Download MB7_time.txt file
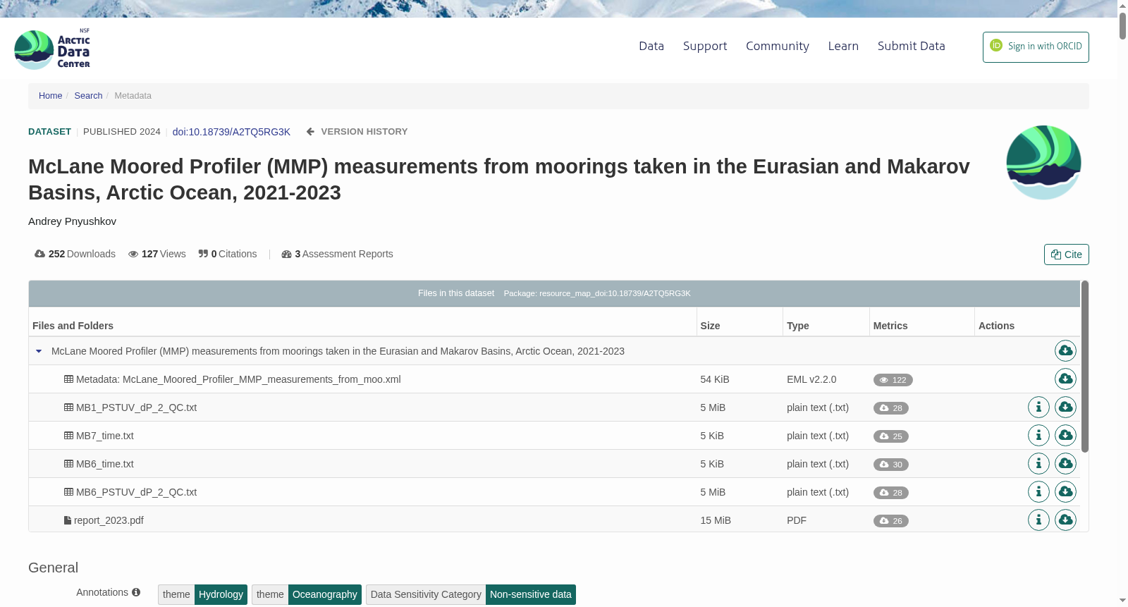1128x607 pixels. 1065,435
